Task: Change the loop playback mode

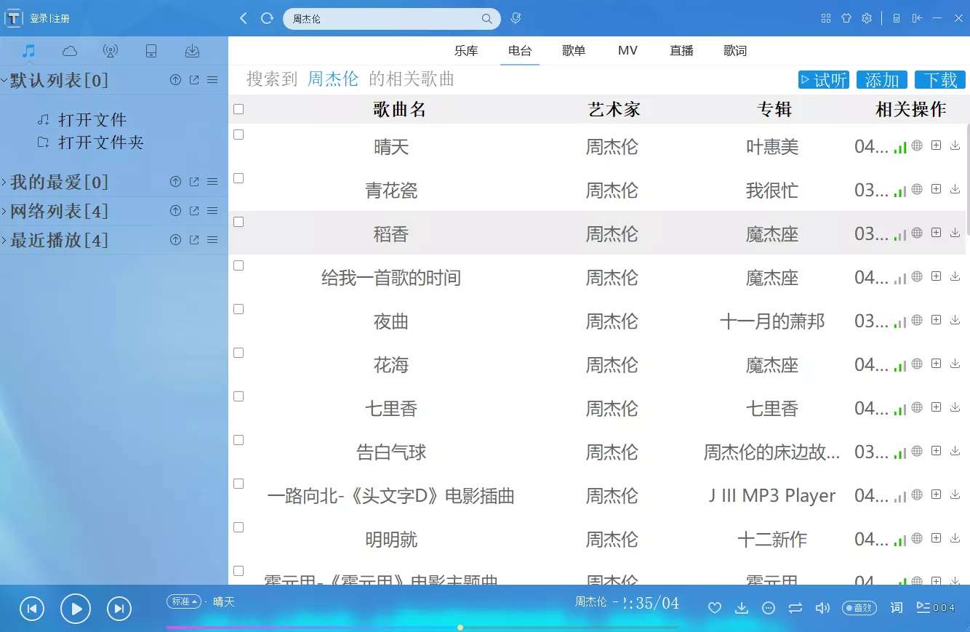Action: coord(795,608)
